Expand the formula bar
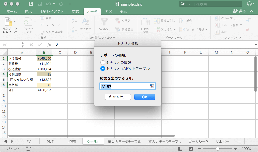This screenshot has width=258, height=152. pos(256,45)
